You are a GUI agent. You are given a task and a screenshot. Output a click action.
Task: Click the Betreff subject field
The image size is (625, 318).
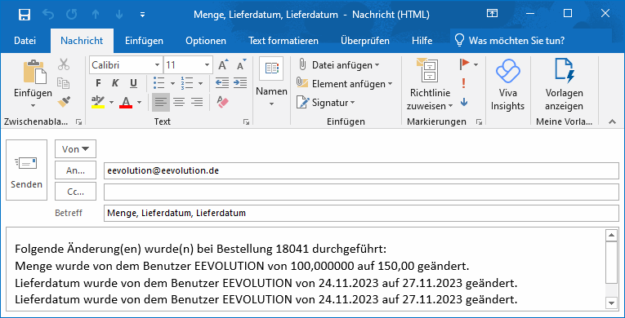click(361, 213)
